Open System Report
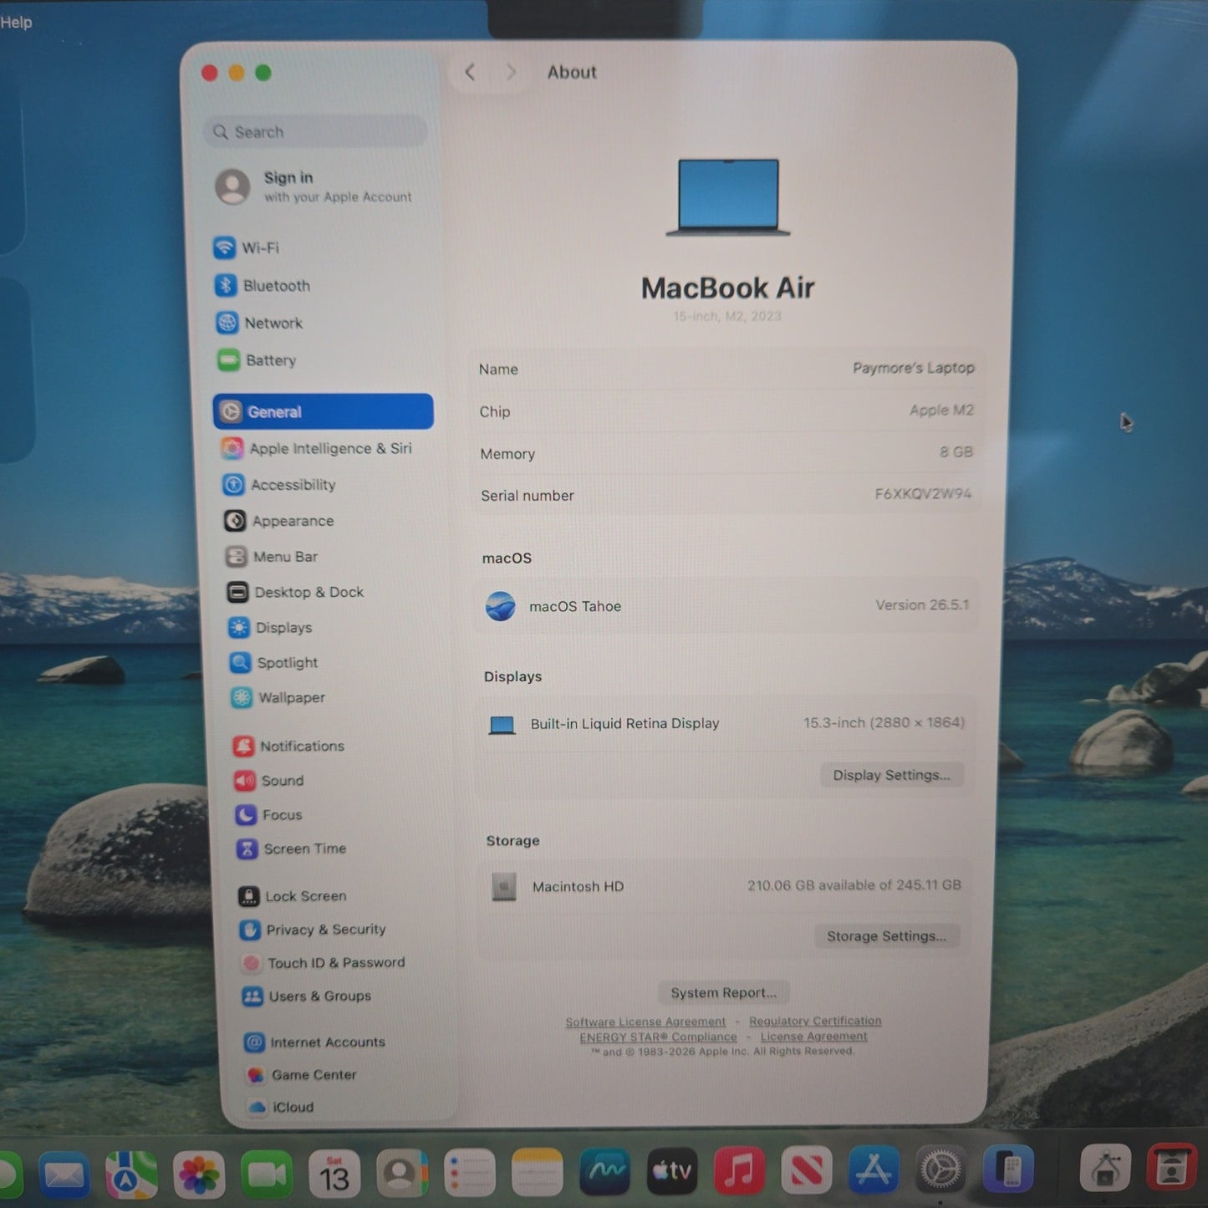The width and height of the screenshot is (1208, 1208). click(x=723, y=993)
